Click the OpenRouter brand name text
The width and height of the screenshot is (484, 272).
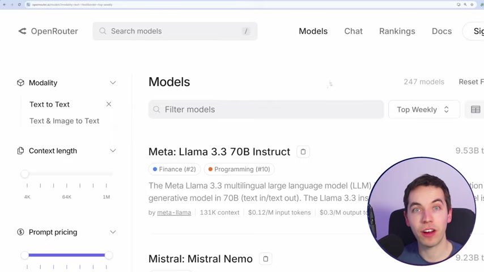click(54, 31)
